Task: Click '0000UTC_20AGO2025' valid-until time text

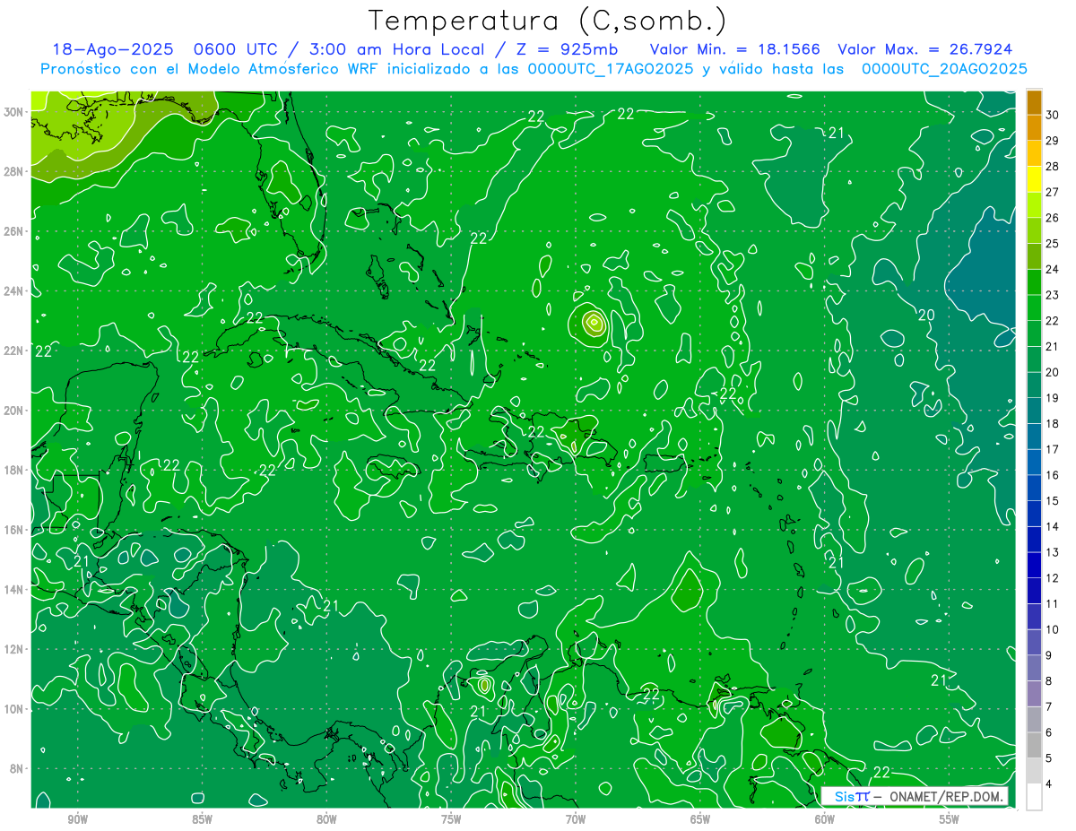Action: [944, 68]
